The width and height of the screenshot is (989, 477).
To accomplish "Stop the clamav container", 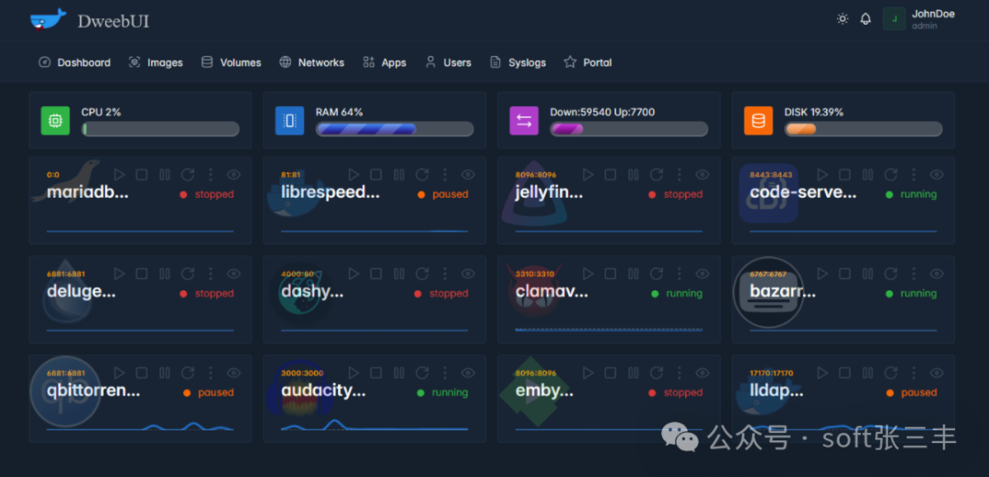I will coord(611,273).
